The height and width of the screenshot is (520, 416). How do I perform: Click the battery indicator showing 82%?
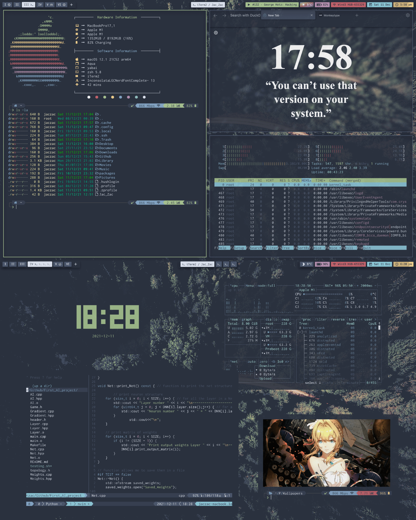pos(322,5)
